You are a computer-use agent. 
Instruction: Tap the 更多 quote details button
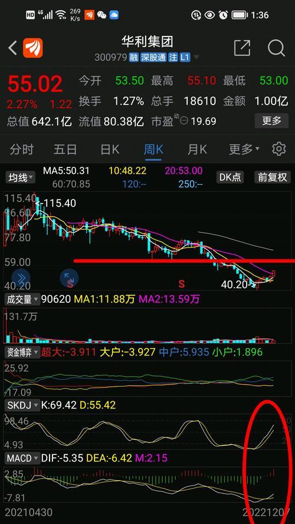coord(271,120)
